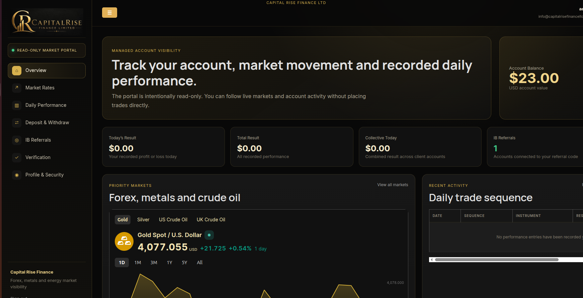Switch to the US Crude Oil tab
The image size is (583, 298).
point(173,220)
